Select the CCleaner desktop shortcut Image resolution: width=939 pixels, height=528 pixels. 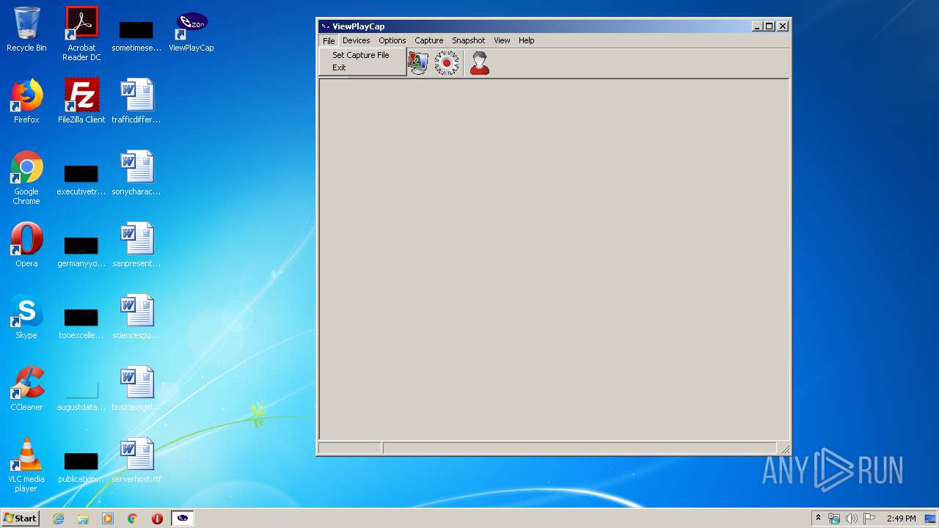(26, 389)
